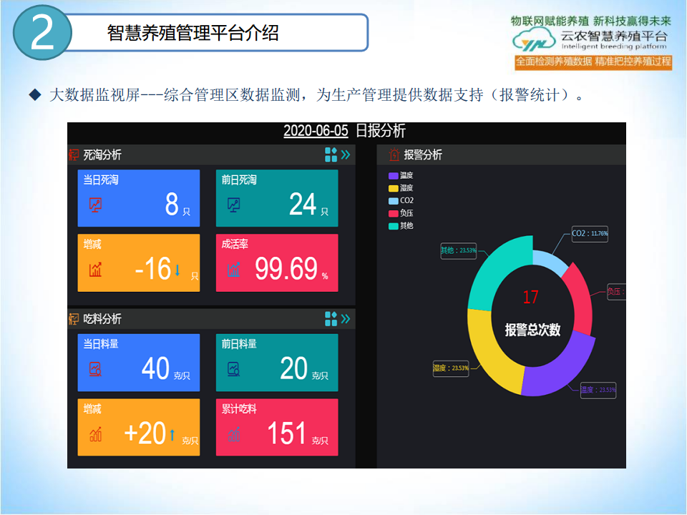The width and height of the screenshot is (687, 515).
Task: Click the 累计吃料 151 card
Action: tap(277, 427)
